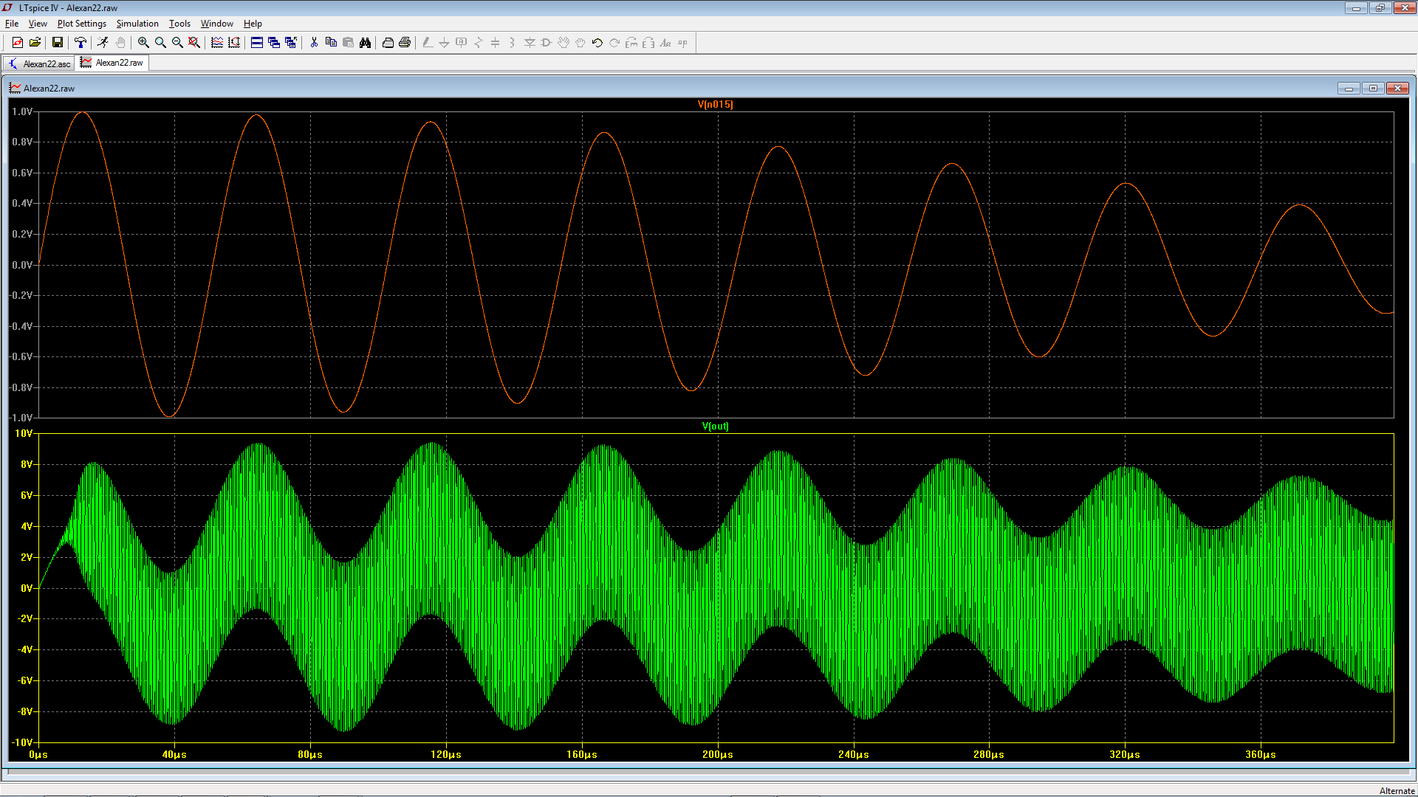Run the simulation with the running man icon
This screenshot has height=797, width=1418.
[103, 43]
